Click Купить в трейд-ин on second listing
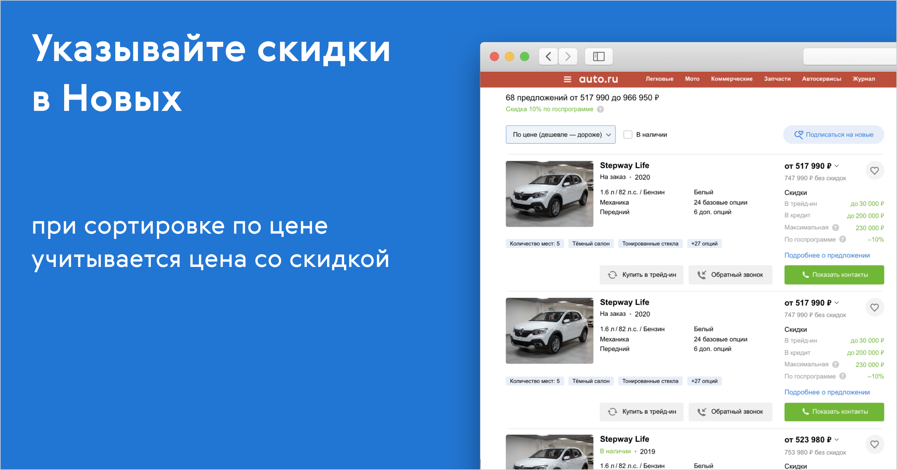 click(x=641, y=412)
